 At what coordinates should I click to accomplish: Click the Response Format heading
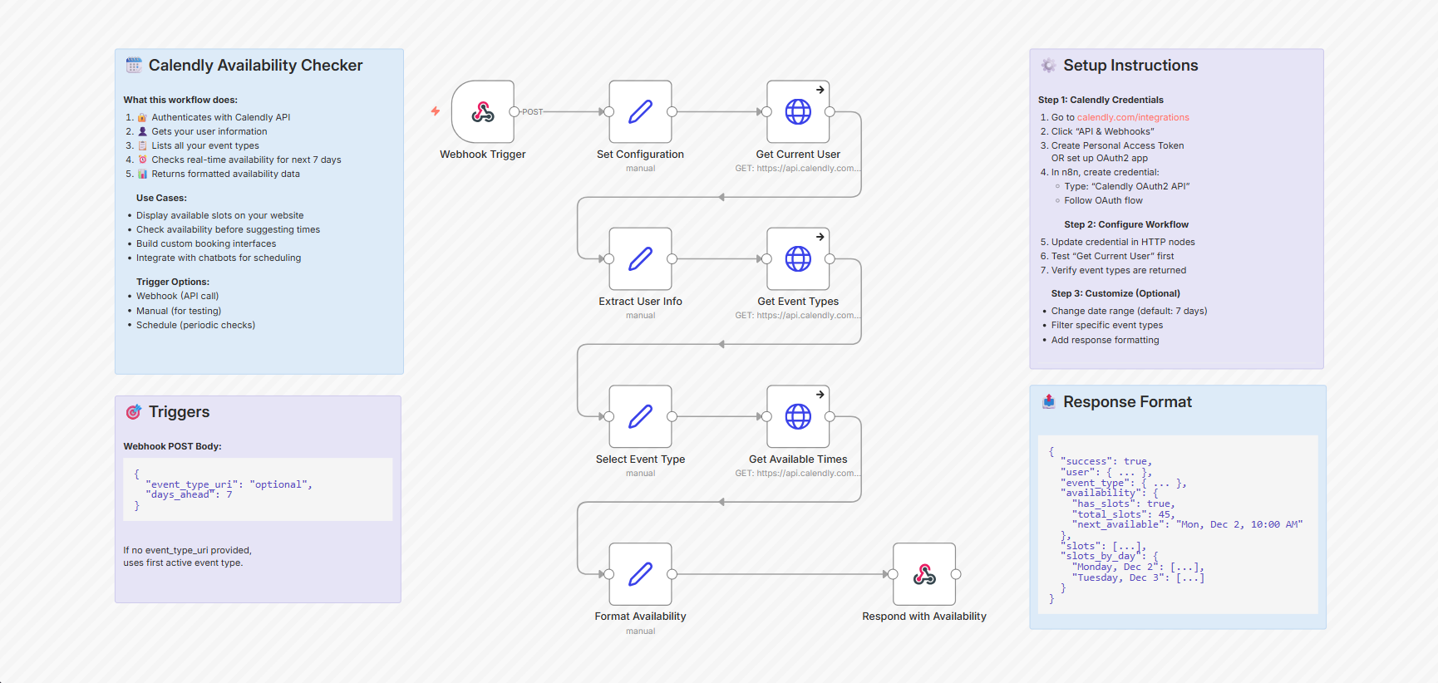(x=1127, y=401)
